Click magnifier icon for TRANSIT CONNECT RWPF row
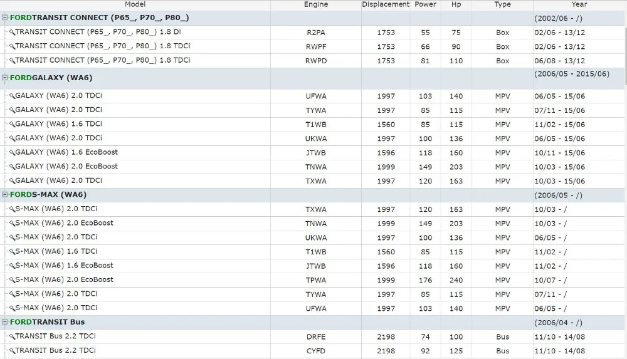 click(x=12, y=46)
